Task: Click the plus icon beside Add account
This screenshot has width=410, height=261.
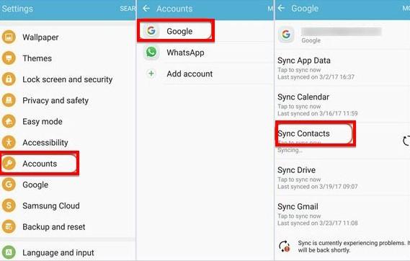Action: [151, 74]
